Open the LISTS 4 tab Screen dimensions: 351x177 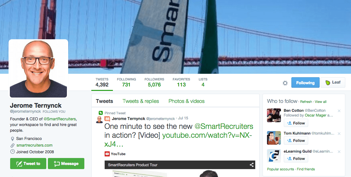(x=203, y=82)
